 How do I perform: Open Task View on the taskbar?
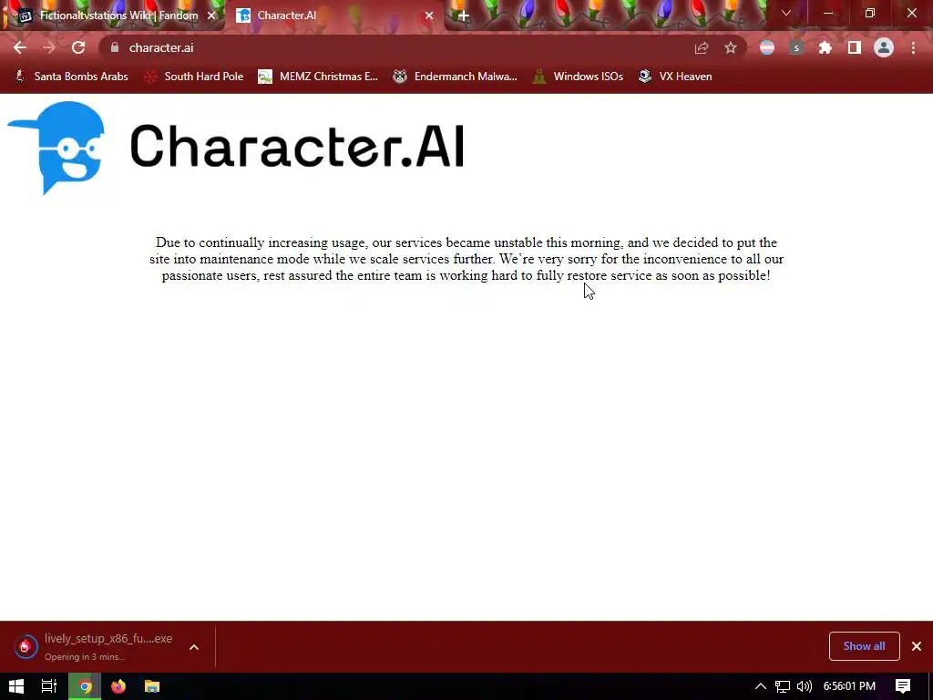(49, 686)
